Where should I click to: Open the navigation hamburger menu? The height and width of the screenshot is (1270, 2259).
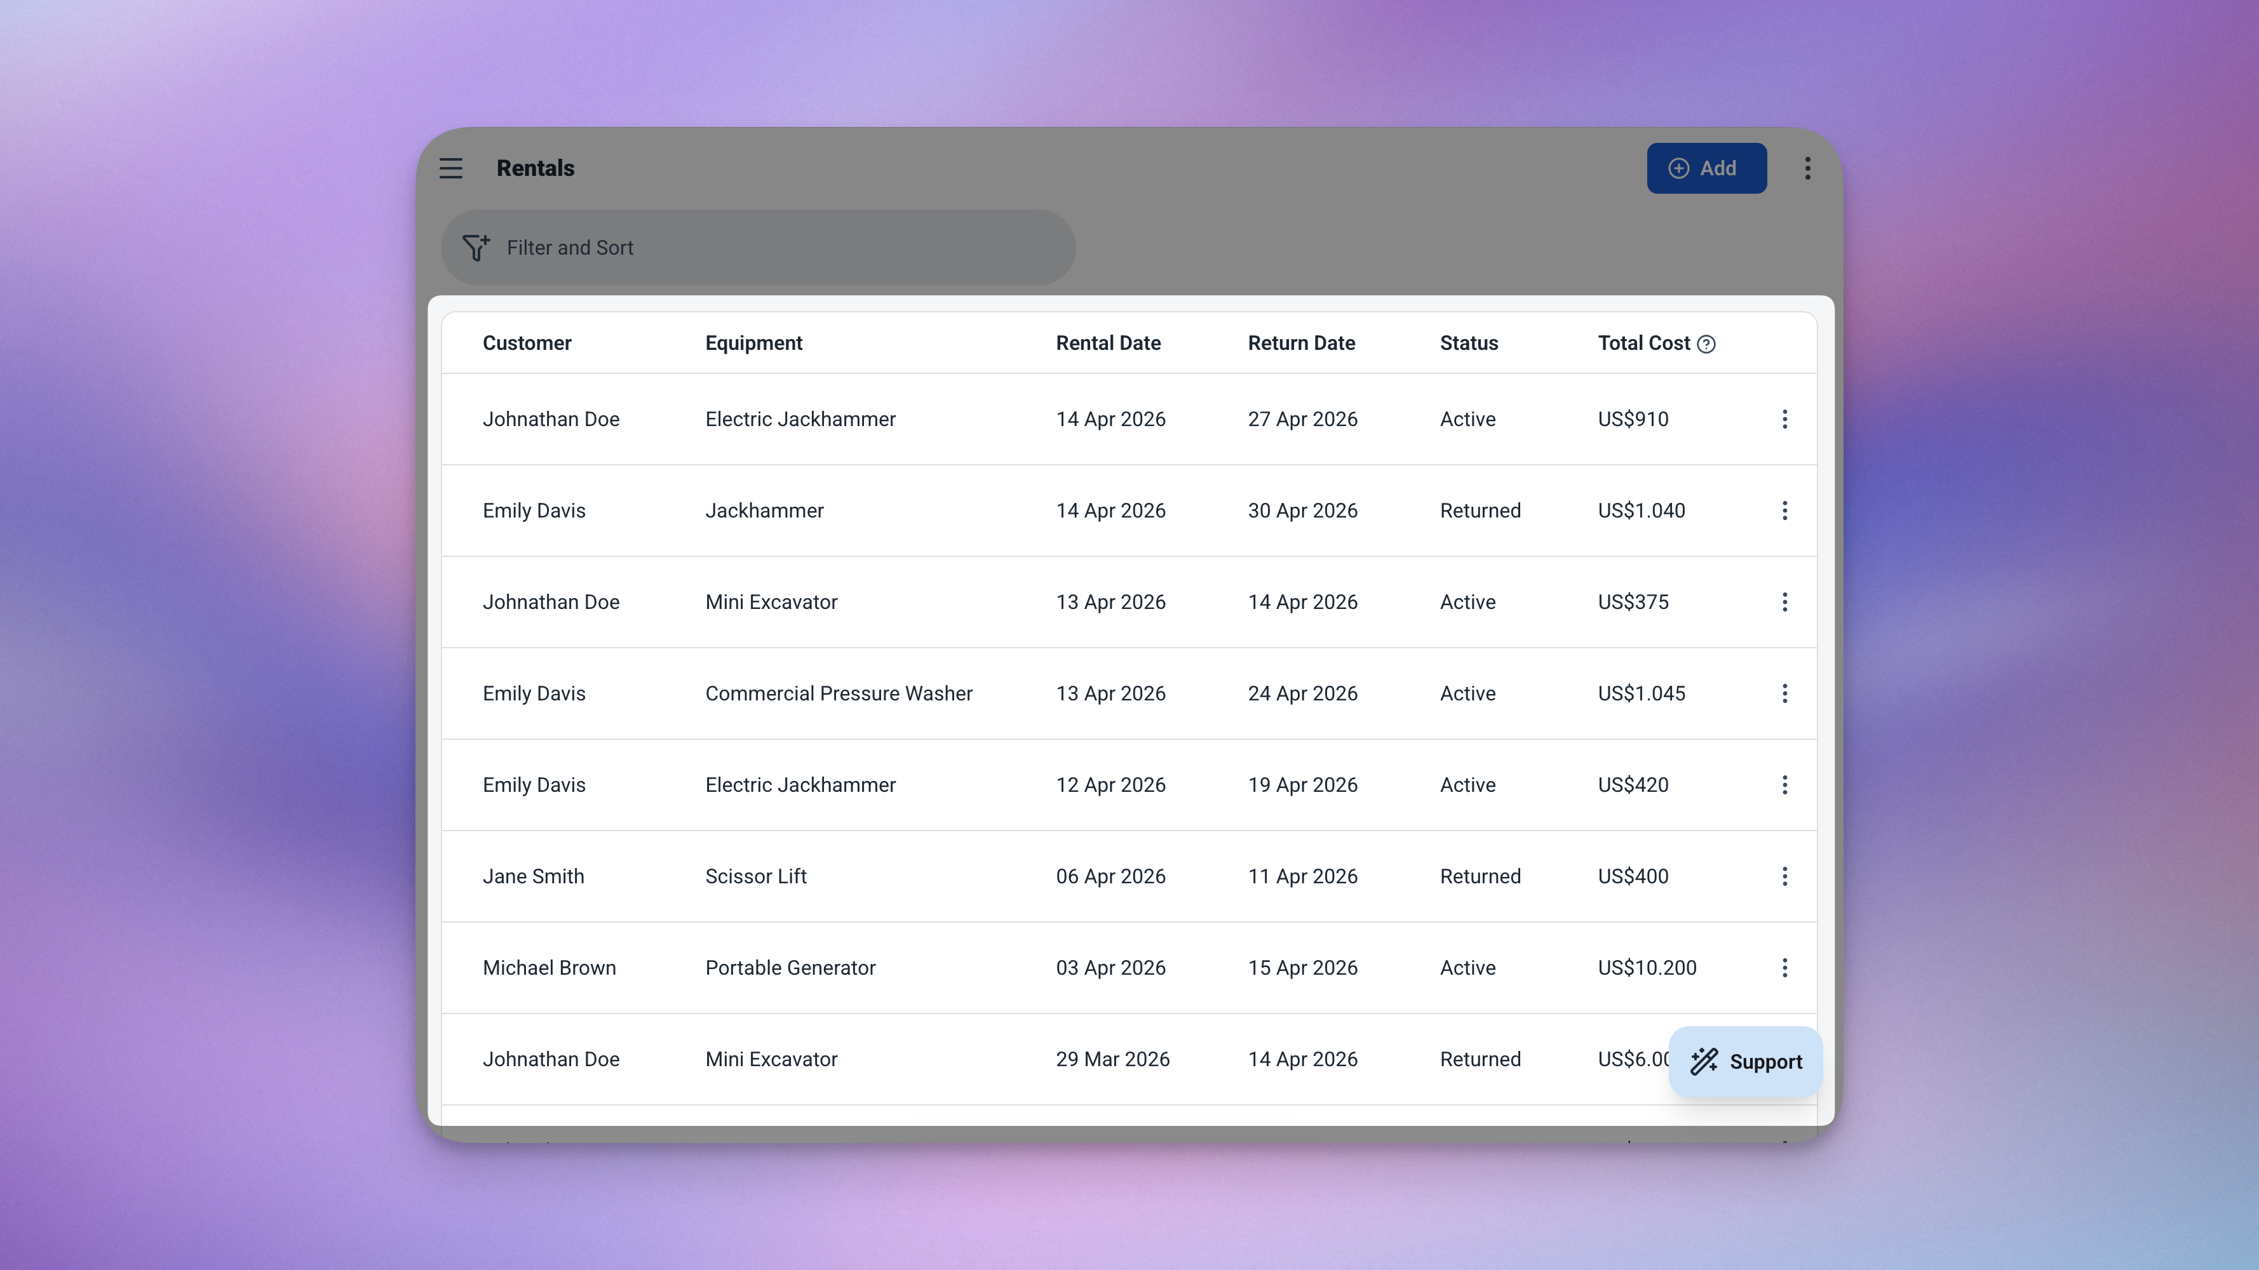(451, 168)
